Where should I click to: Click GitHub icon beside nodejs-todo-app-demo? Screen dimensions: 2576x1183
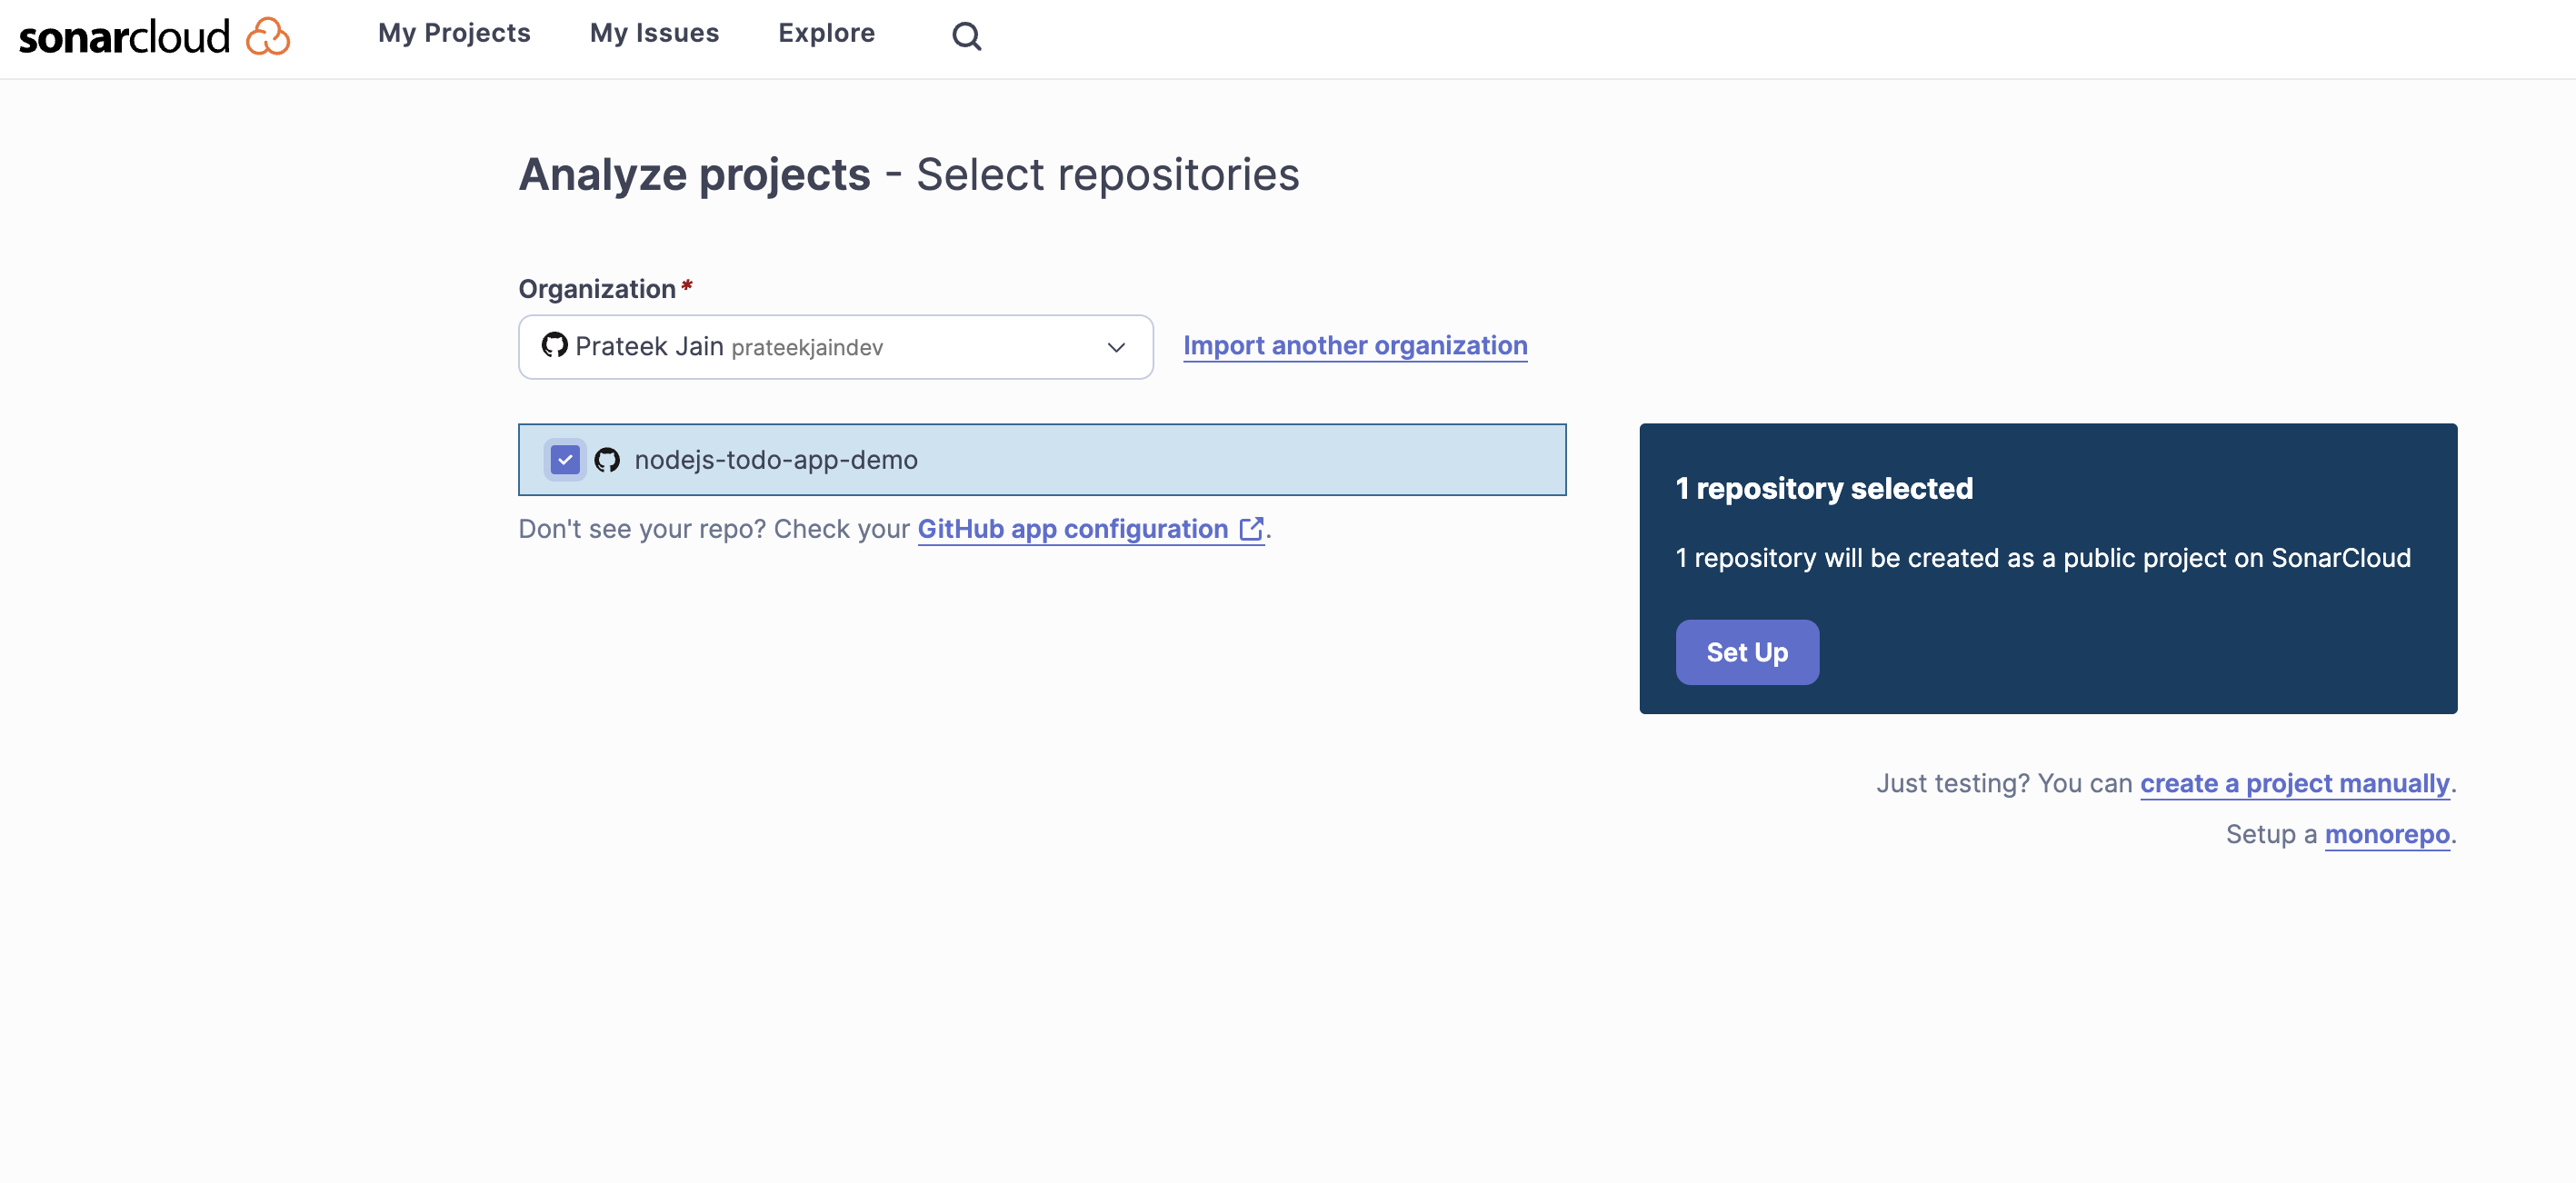click(607, 460)
